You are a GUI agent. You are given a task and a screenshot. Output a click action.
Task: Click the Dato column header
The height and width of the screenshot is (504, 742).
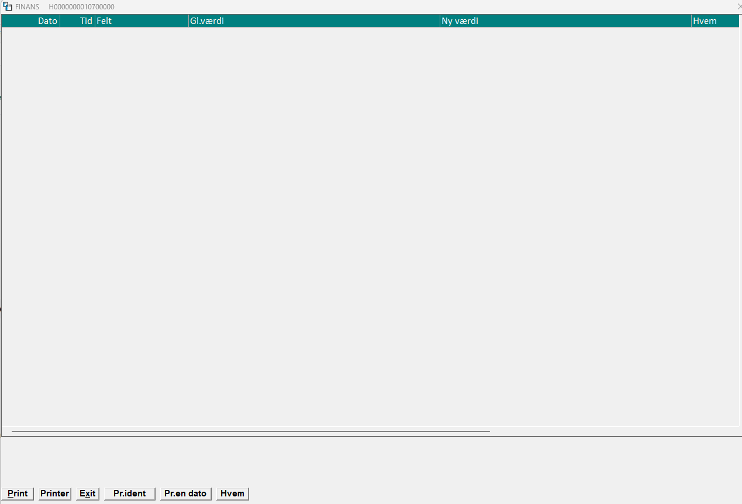click(x=31, y=21)
